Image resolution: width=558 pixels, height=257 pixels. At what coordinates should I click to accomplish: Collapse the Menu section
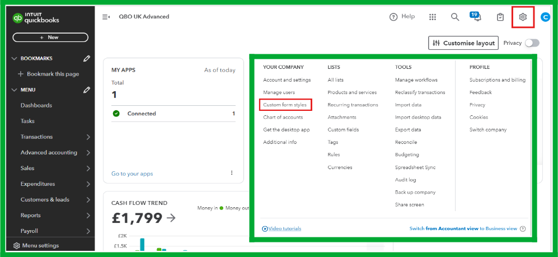(x=14, y=90)
